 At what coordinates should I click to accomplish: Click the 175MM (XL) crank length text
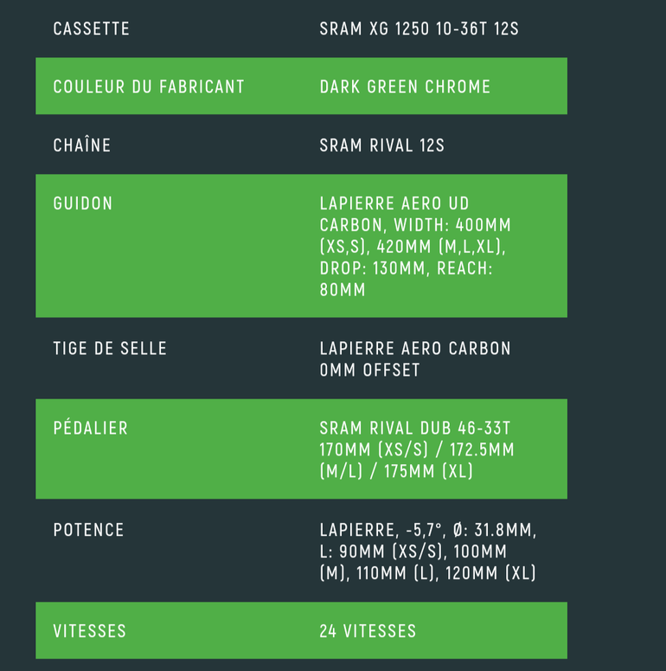click(x=428, y=472)
